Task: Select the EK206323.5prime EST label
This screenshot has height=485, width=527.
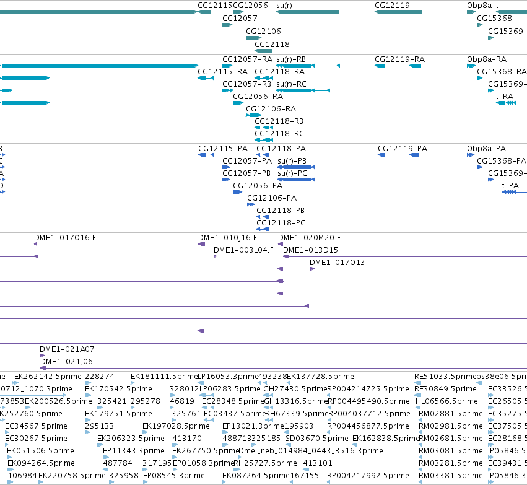Action: [131, 439]
